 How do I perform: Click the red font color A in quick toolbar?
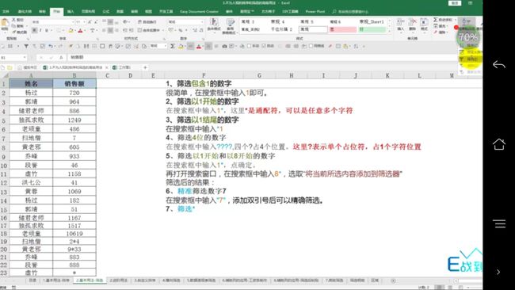pos(199,46)
